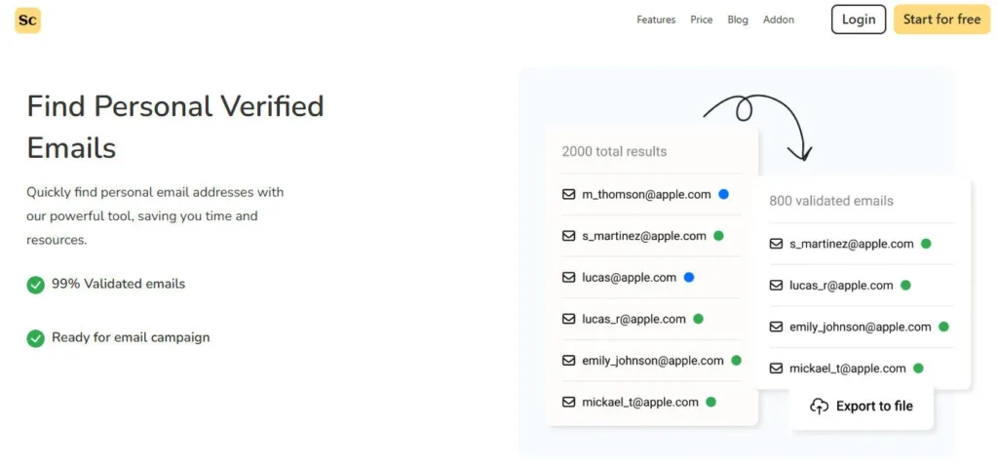This screenshot has width=998, height=466.
Task: Select lucas_r@apple.com in the validated emails list
Action: 841,286
